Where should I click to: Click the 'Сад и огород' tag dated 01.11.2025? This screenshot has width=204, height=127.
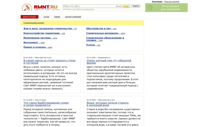coord(40,100)
